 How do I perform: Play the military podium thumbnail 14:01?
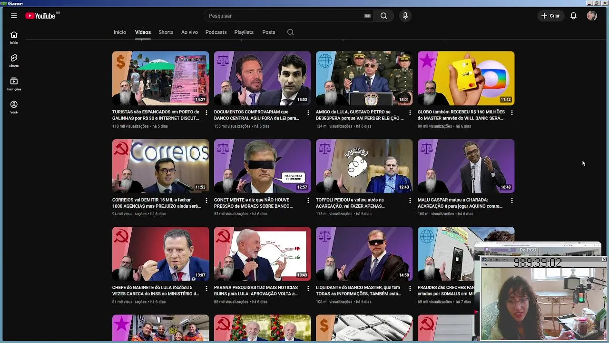click(x=364, y=78)
